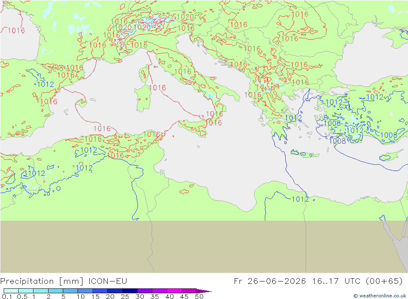This screenshot has height=299, width=408.
Task: Select the 35 mm purple legend swatch
Action: pyautogui.click(x=159, y=291)
